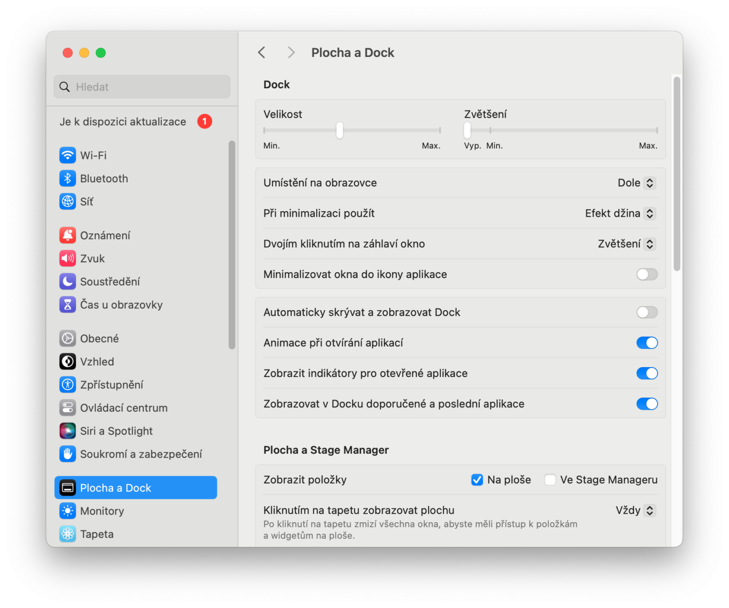729x608 pixels.
Task: Click the back navigation arrow
Action: tap(262, 53)
